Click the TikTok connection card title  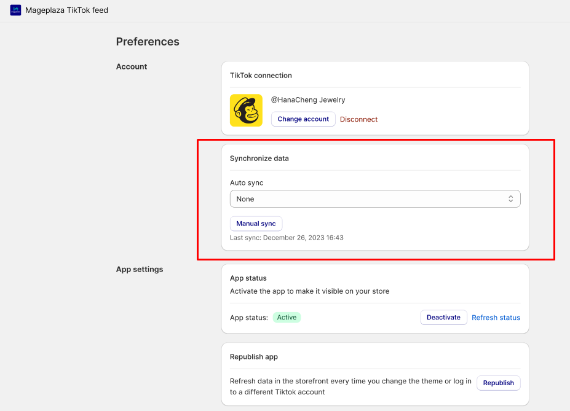tap(261, 76)
